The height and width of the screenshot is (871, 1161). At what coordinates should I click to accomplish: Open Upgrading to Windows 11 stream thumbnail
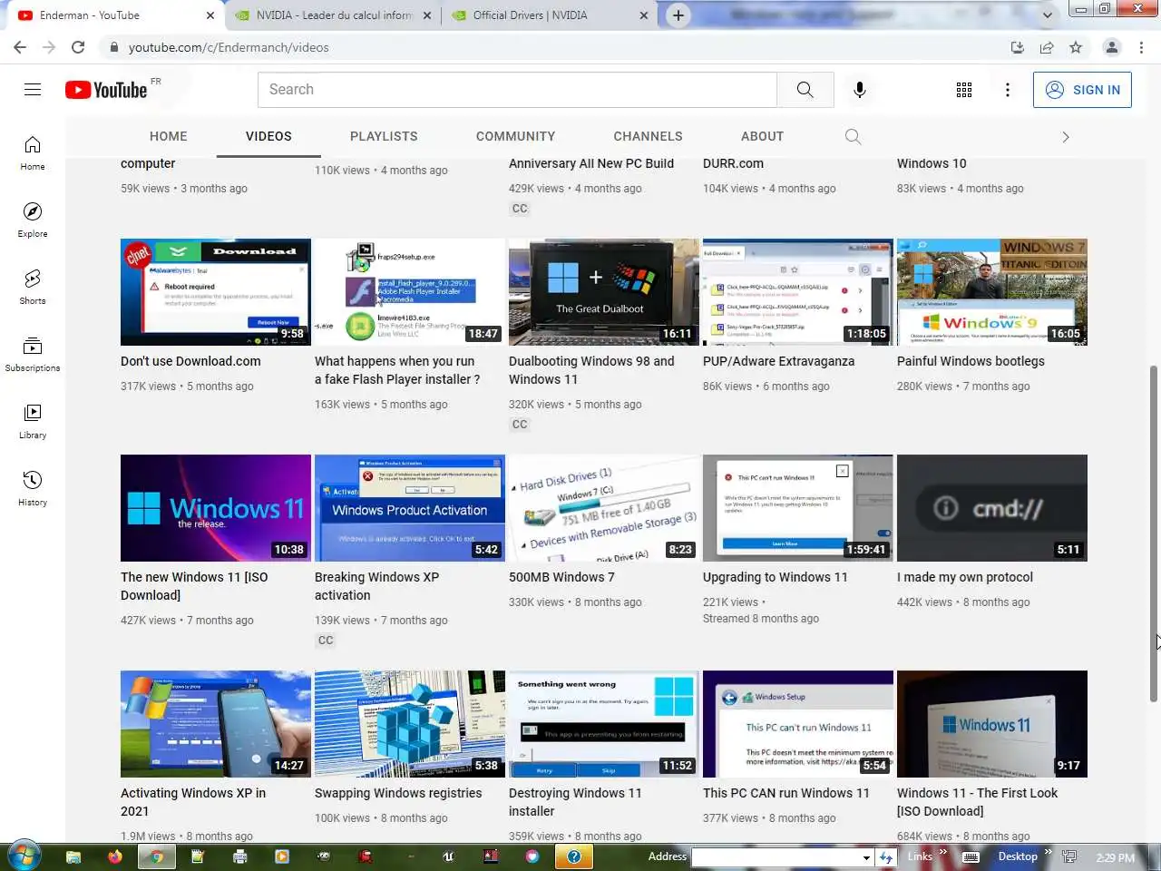click(x=798, y=508)
